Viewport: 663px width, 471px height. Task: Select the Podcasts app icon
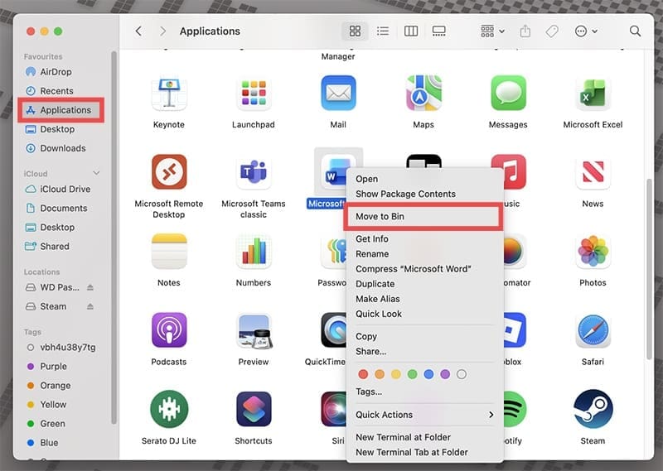(169, 330)
